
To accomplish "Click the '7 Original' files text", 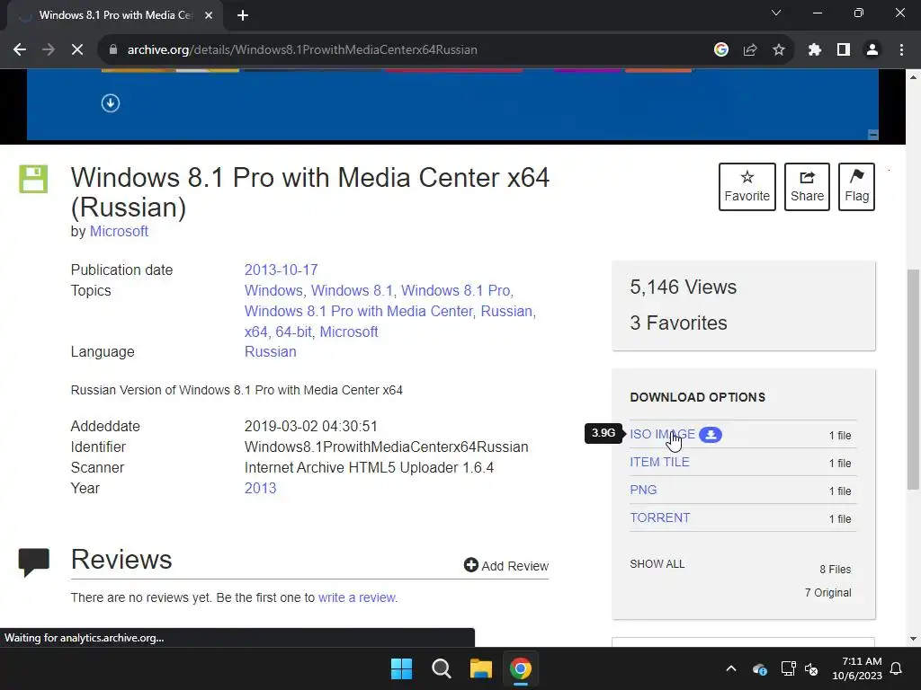I will [827, 593].
